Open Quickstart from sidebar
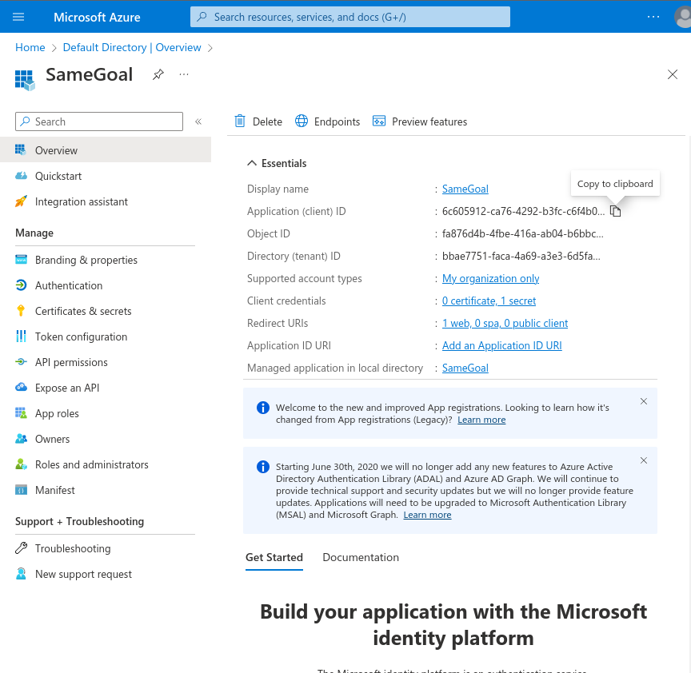The image size is (691, 673). click(x=58, y=176)
